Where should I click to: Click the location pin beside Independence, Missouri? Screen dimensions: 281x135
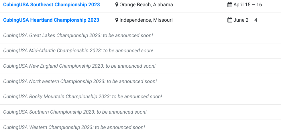click(117, 20)
